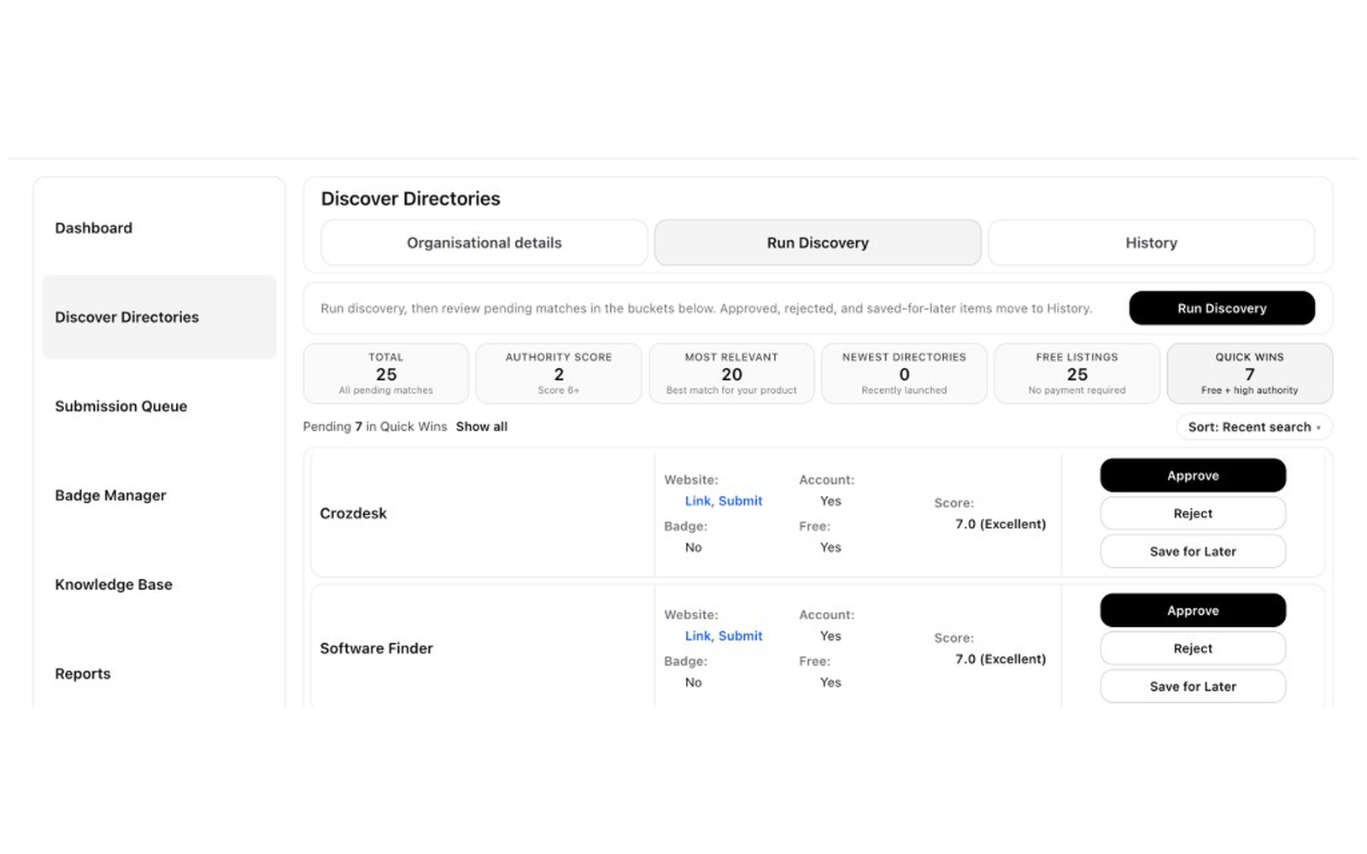Click the Crozdesk directory name

click(353, 513)
